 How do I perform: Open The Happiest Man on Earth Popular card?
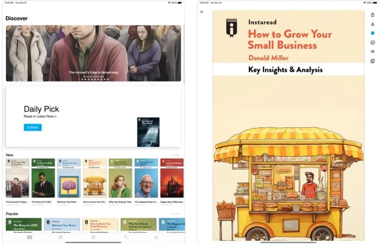(x=172, y=225)
